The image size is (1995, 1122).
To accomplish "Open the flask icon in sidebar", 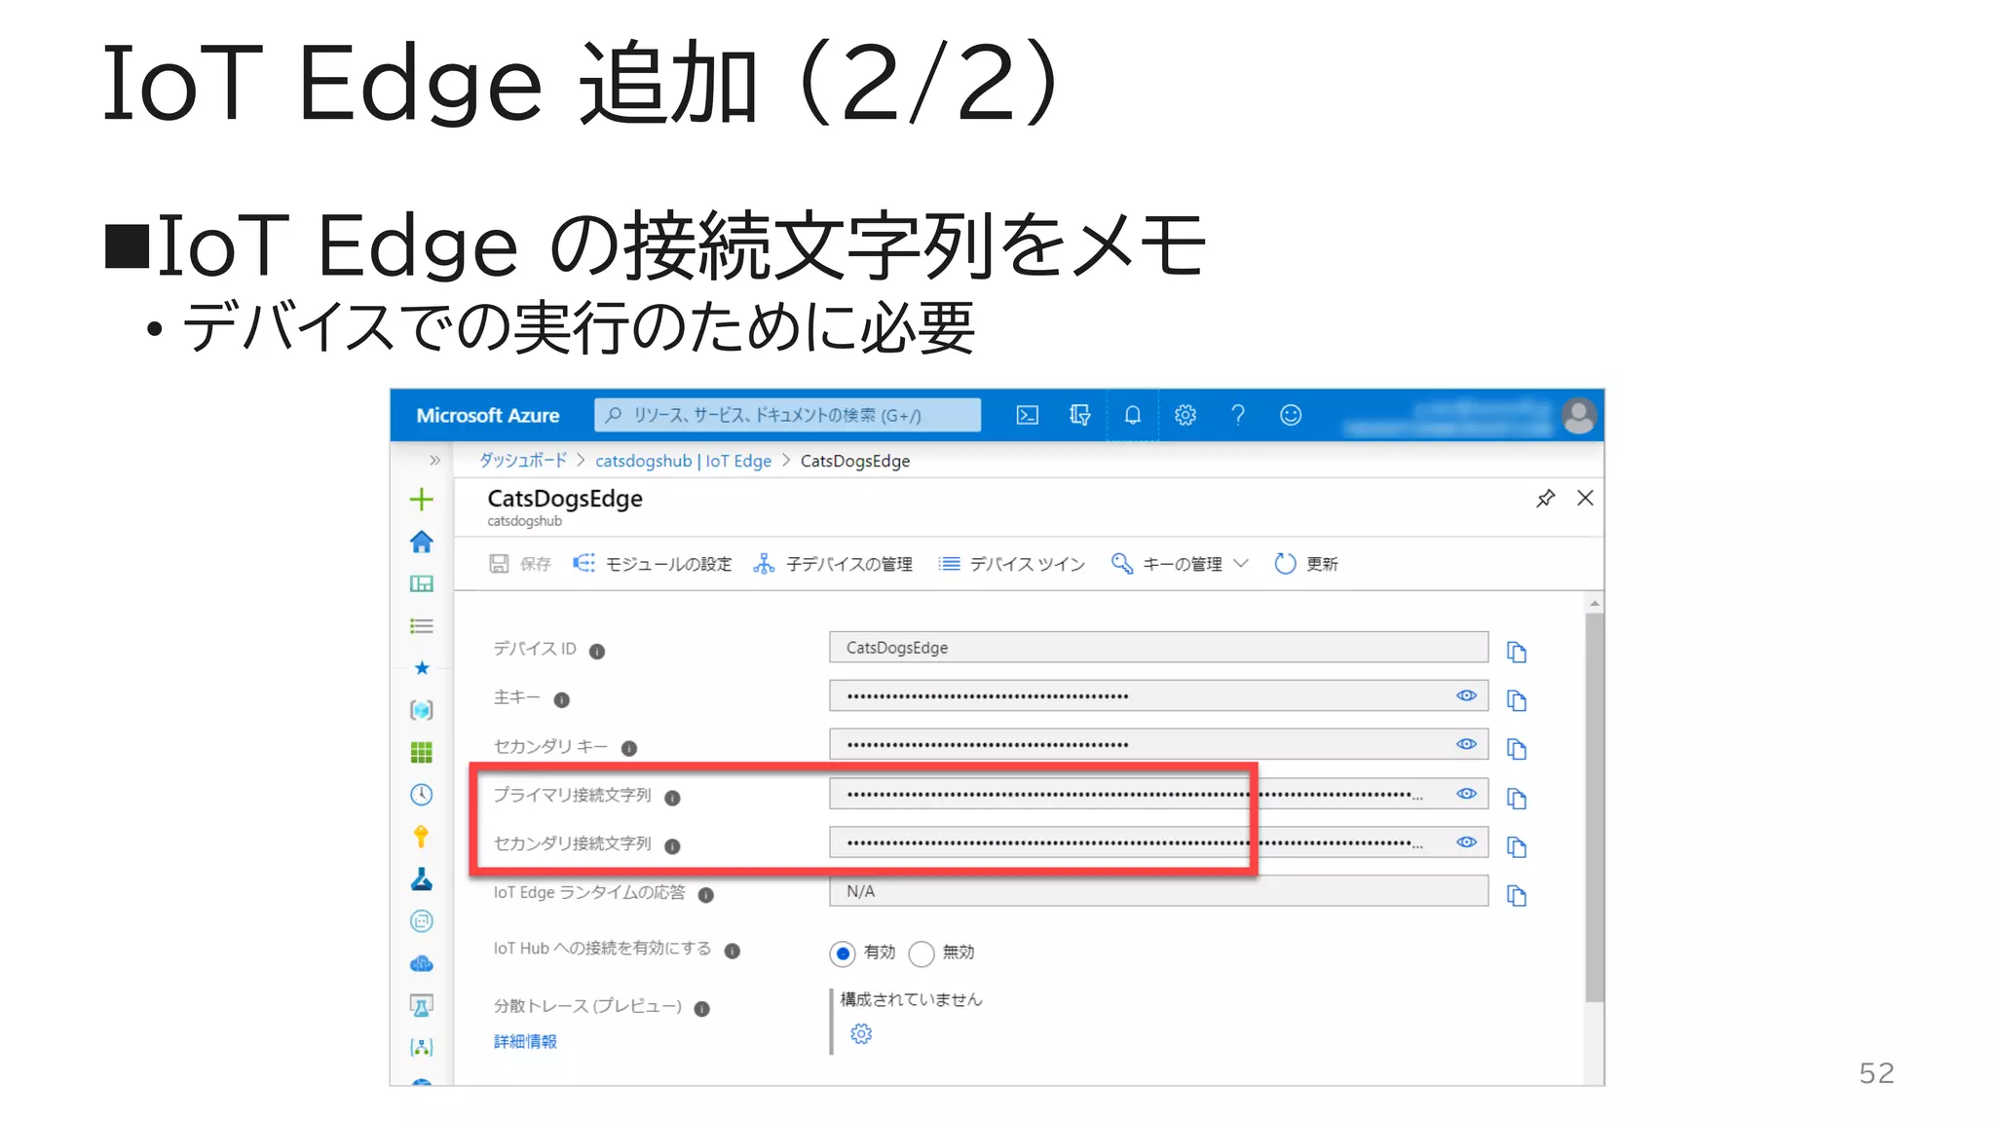I will (x=422, y=879).
